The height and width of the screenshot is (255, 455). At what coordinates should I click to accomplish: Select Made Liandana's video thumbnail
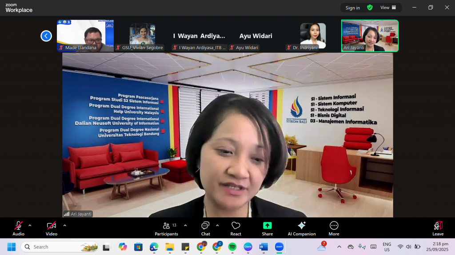(85, 35)
